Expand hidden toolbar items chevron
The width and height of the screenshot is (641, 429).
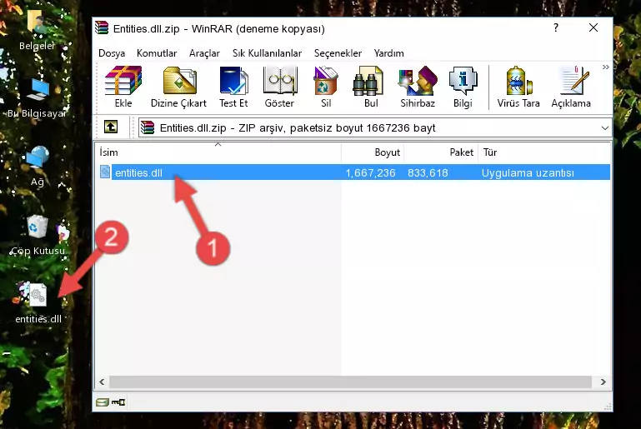tap(605, 67)
